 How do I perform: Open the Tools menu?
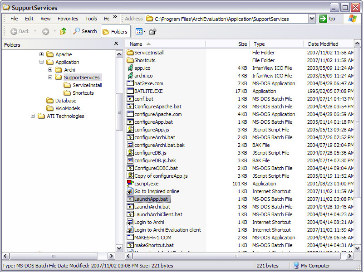pyautogui.click(x=91, y=19)
